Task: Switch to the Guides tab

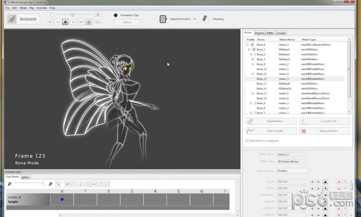Action: (x=282, y=33)
